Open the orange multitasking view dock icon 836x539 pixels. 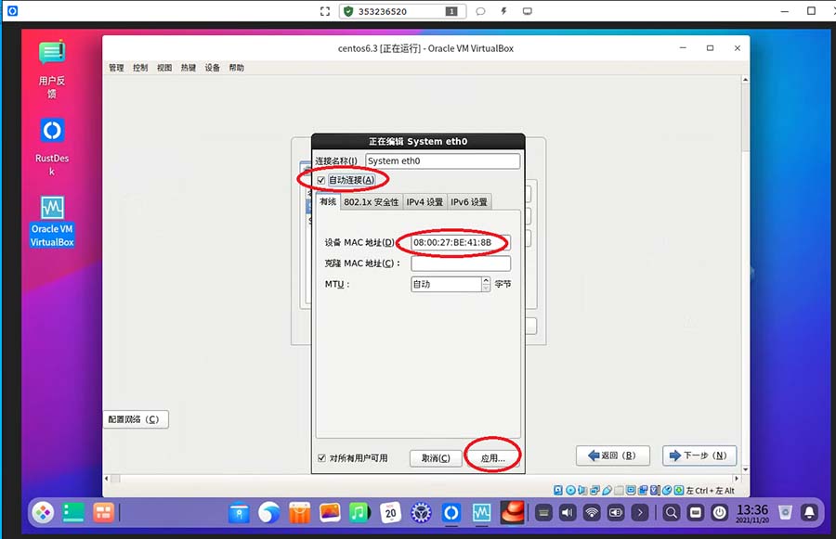click(103, 513)
